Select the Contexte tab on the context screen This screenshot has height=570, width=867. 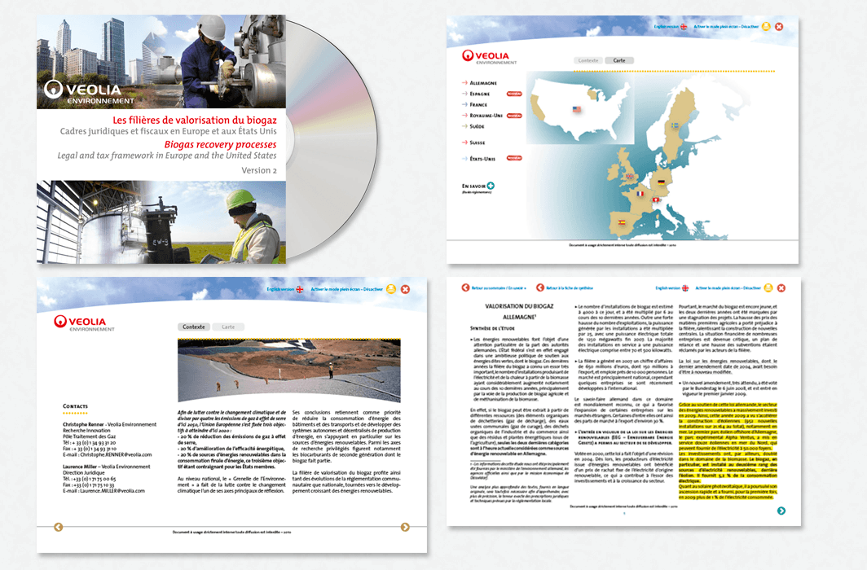pos(194,327)
